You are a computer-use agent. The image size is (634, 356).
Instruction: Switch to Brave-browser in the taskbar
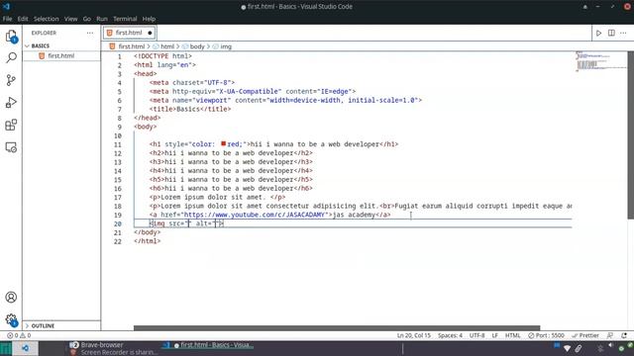[113, 348]
